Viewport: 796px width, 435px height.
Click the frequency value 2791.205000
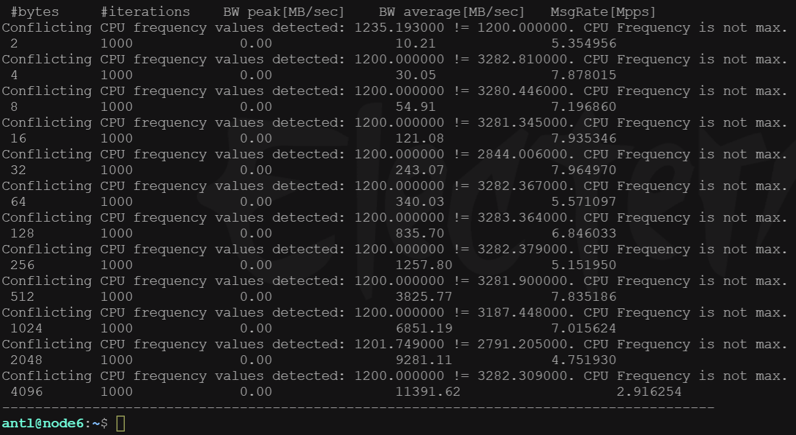522,344
